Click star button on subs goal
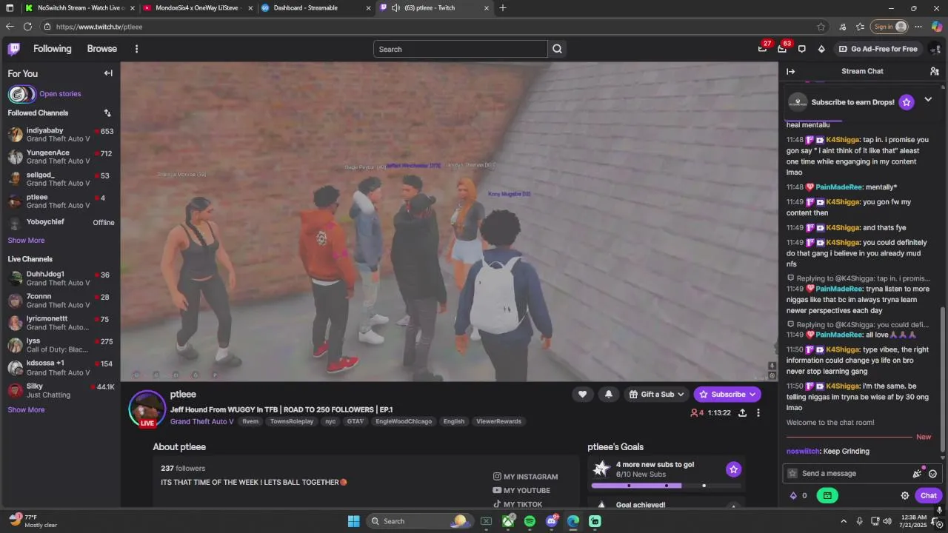 [x=733, y=469]
